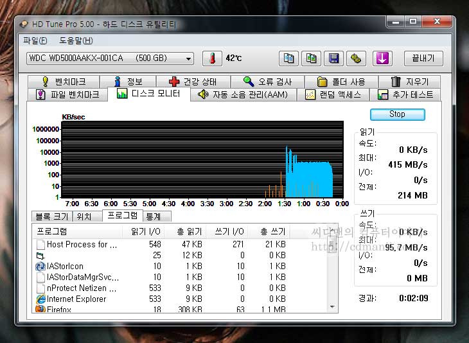Click the copy screenshot to clipboard icon
Viewport: 469px width, 343px height.
(311, 58)
